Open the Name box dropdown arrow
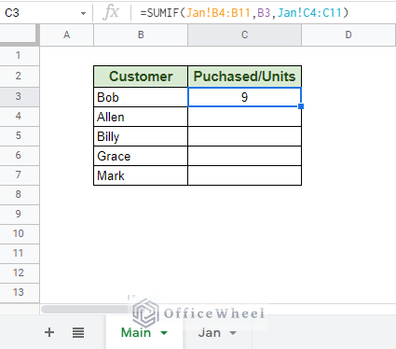 83,13
